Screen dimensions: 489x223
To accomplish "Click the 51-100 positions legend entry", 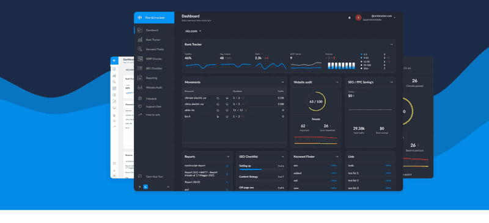I will click(366, 65).
